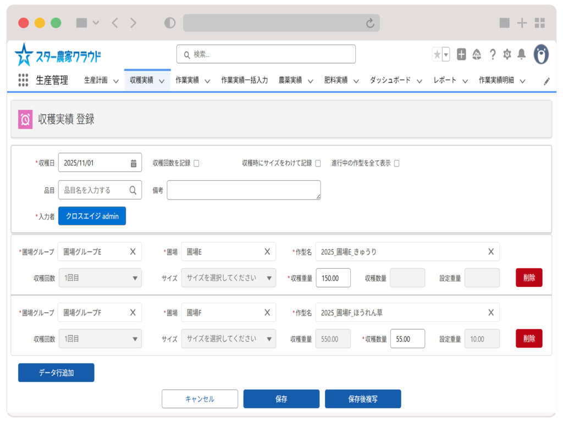Viewport: 563px width, 422px height.
Task: Click the 備考 text area
Action: pyautogui.click(x=244, y=190)
